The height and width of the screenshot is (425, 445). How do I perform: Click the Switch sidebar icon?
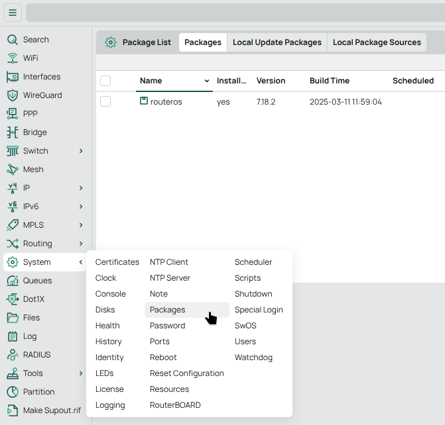tap(13, 151)
